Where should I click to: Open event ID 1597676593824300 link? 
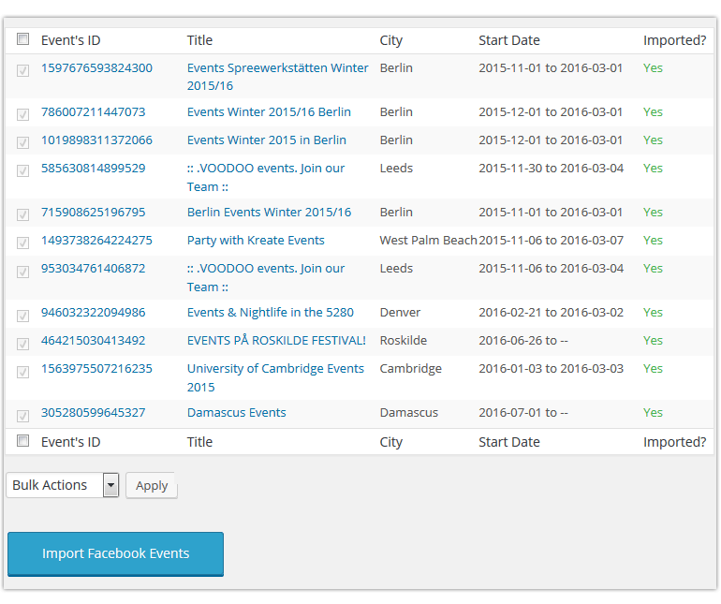[x=96, y=68]
